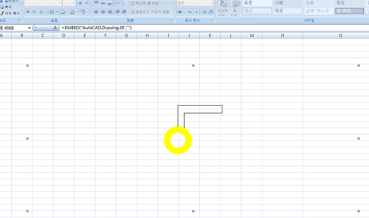Viewport: 369px width, 218px height.
Task: Decrease decimal places
Action: [211, 12]
